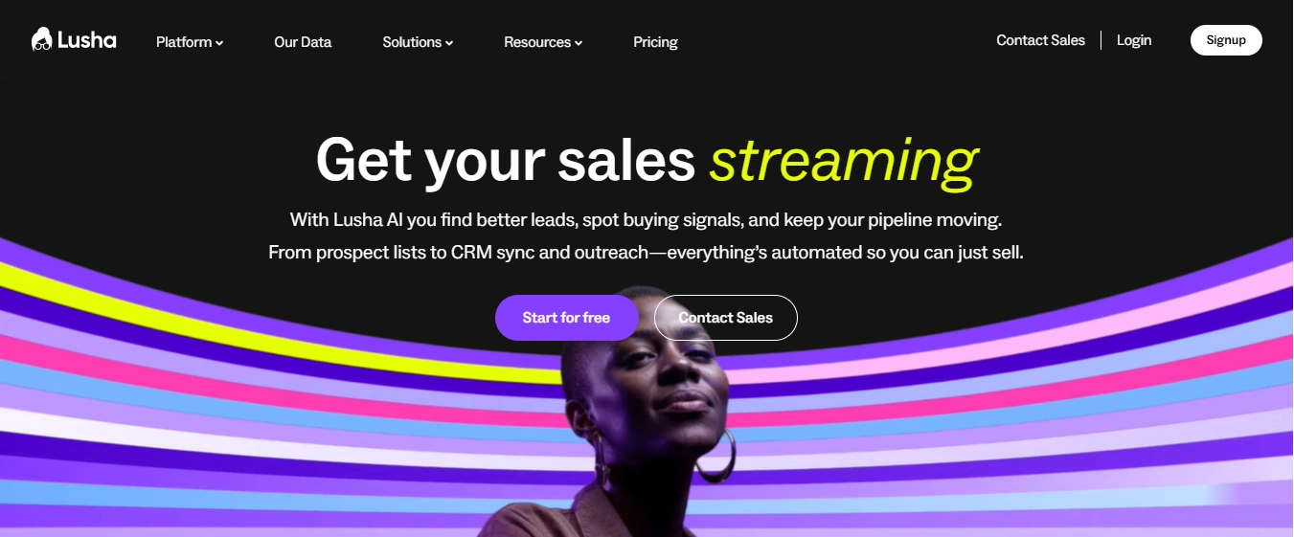
Task: Go to the Our Data page
Action: [303, 42]
